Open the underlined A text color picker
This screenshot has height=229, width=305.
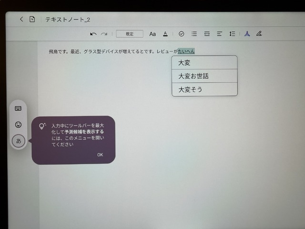(165, 34)
